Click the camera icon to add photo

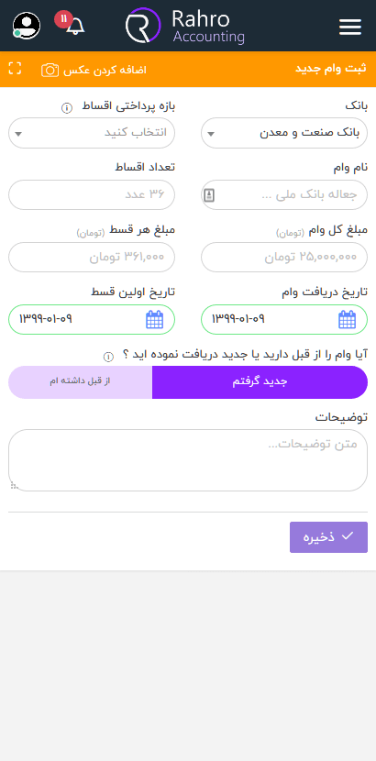pyautogui.click(x=50, y=70)
